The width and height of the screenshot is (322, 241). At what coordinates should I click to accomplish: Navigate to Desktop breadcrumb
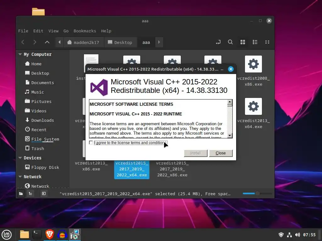(x=120, y=42)
